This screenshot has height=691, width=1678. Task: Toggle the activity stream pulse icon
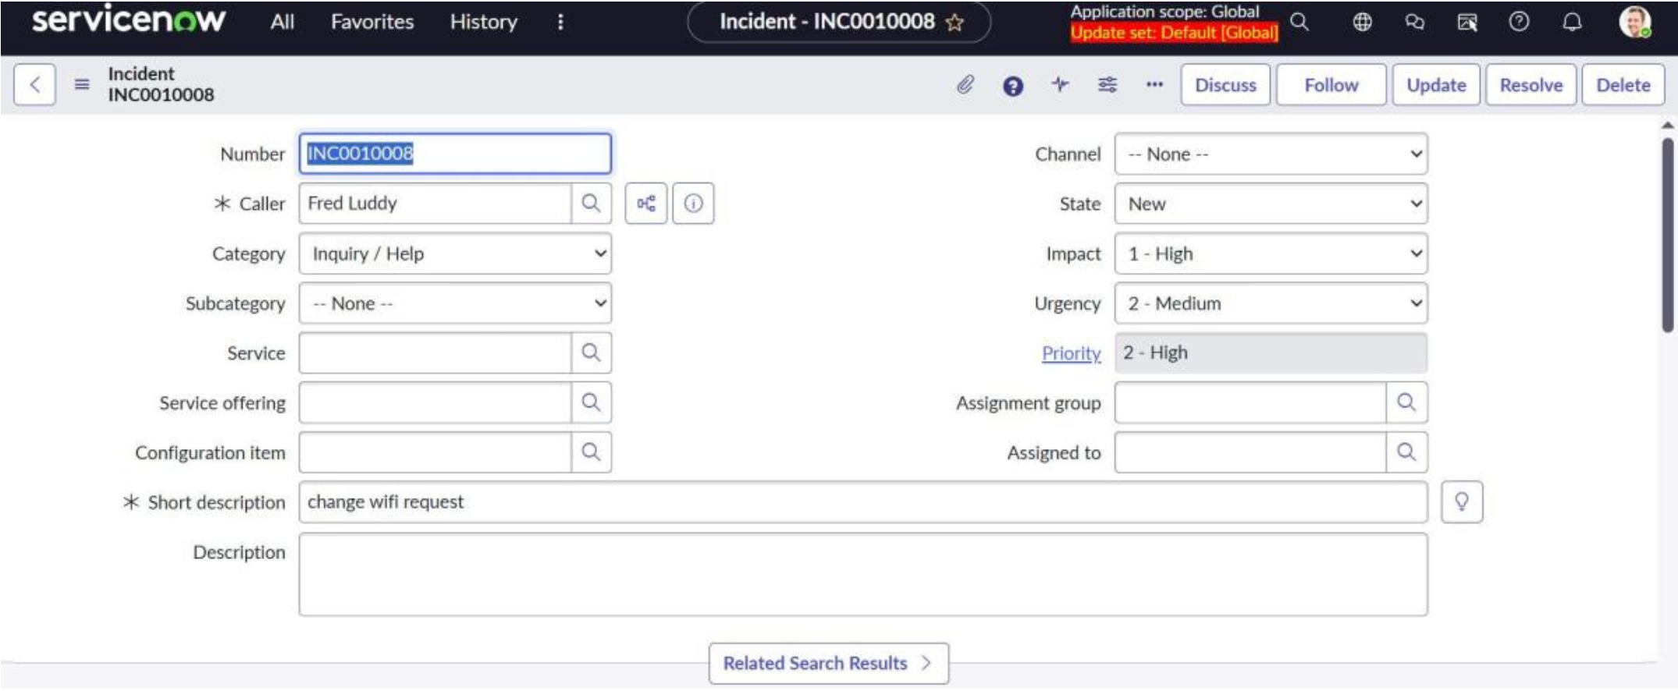click(x=1060, y=84)
